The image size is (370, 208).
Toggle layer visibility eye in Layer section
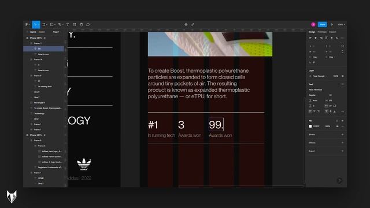[343, 76]
